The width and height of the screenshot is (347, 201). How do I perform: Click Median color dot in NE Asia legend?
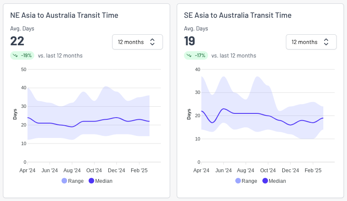pos(91,181)
